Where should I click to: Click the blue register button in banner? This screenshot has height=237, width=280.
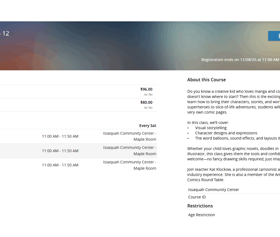(274, 36)
